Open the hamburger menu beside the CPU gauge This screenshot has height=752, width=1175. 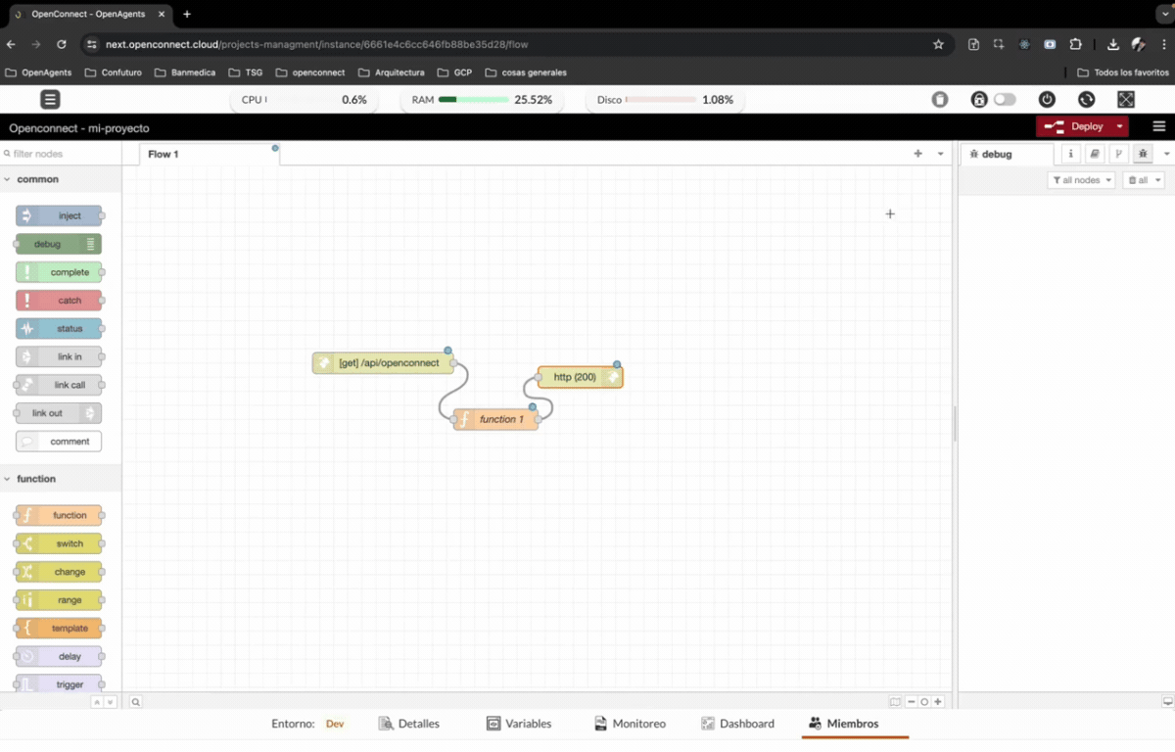click(x=50, y=99)
